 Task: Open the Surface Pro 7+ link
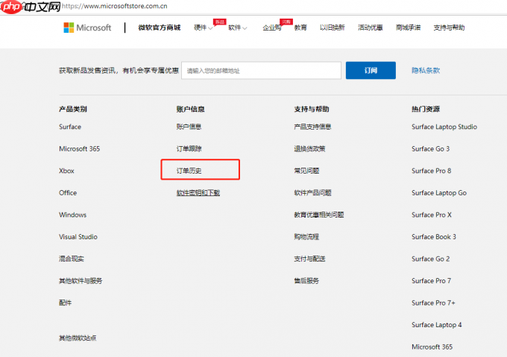(433, 303)
